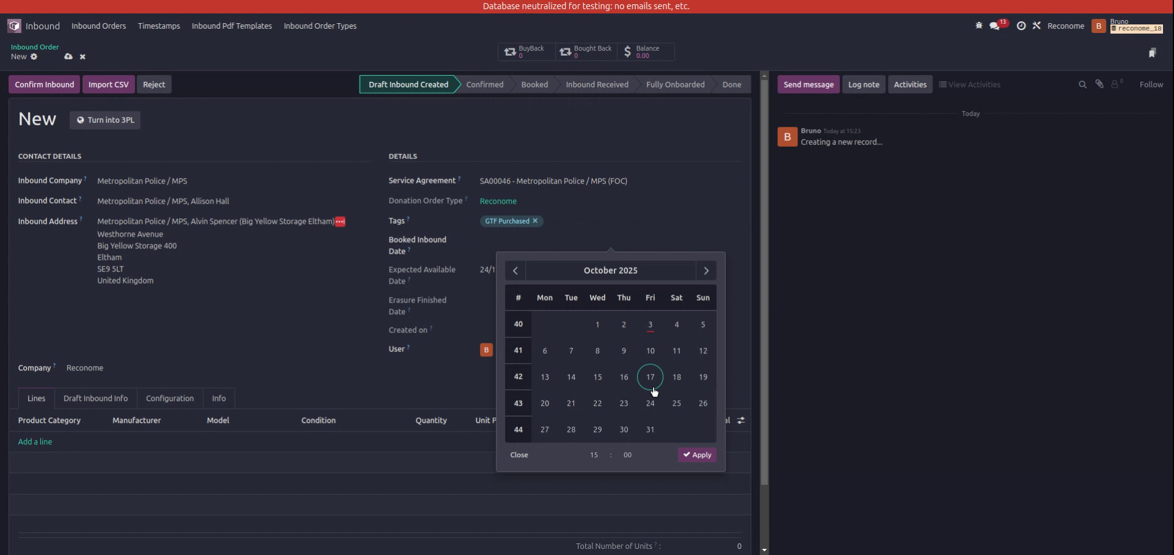
Task: Go to previous month in the date picker
Action: click(515, 270)
